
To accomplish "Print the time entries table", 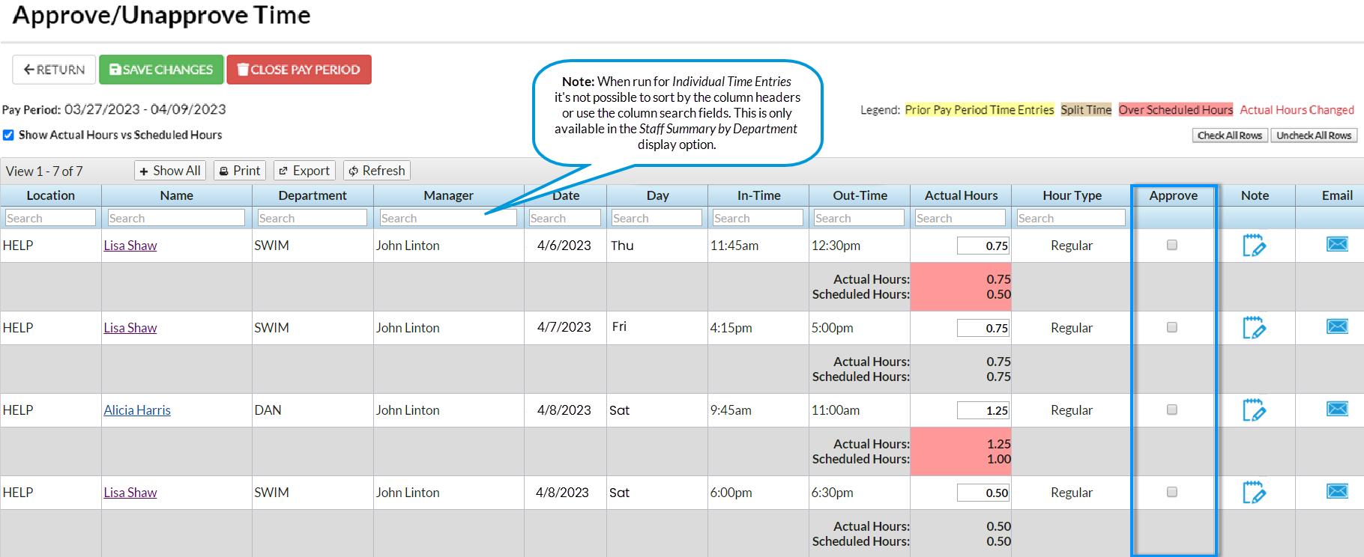I will pos(240,171).
